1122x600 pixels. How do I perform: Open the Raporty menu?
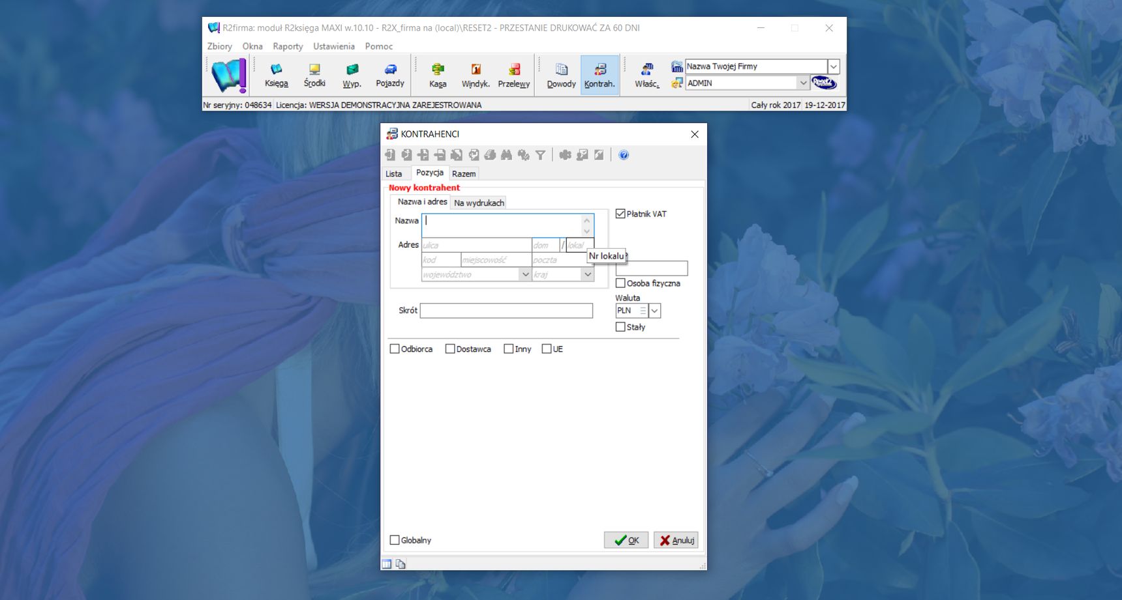(288, 46)
